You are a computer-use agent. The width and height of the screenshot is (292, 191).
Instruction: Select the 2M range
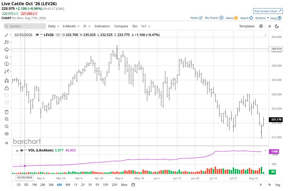pos(42,185)
